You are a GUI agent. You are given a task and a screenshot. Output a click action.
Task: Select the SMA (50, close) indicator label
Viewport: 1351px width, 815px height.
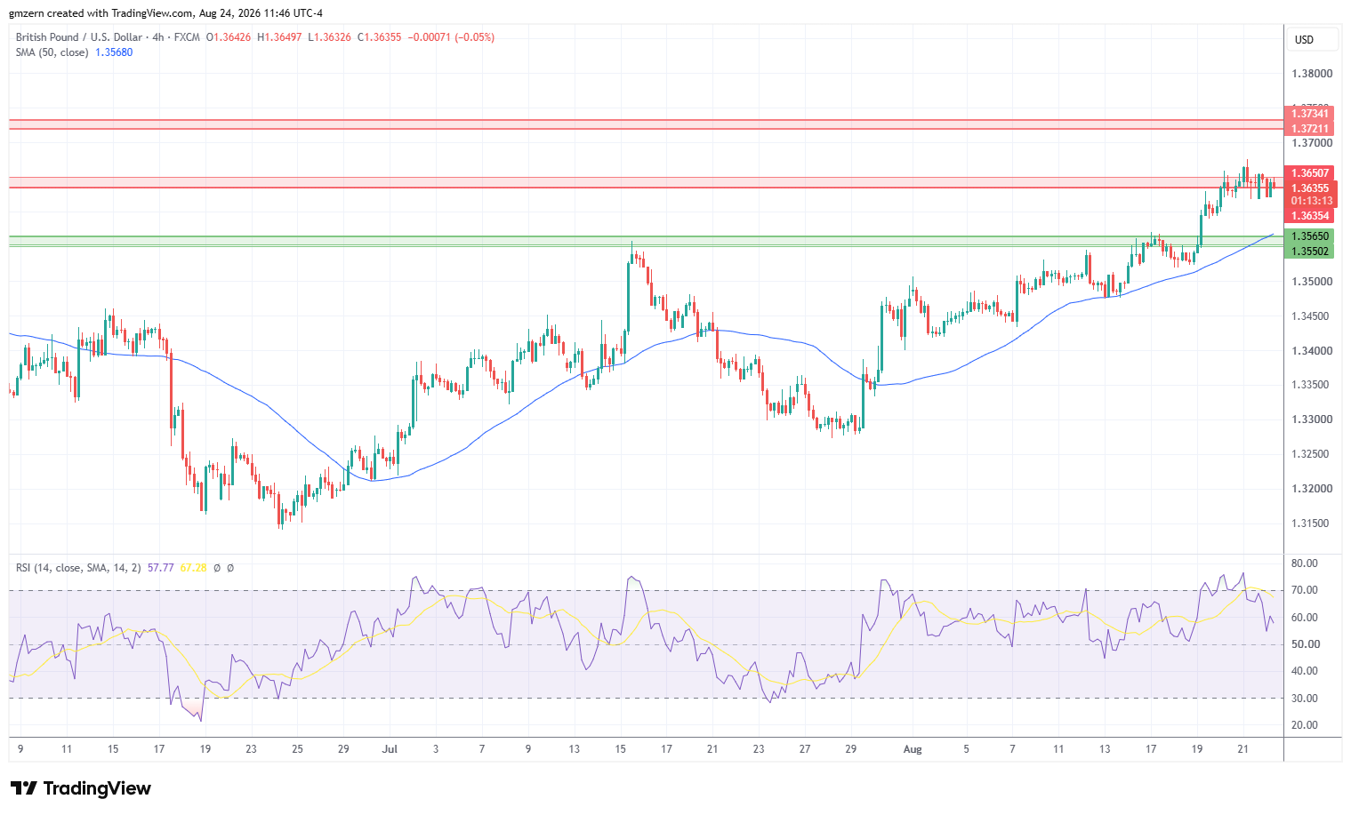pyautogui.click(x=52, y=52)
